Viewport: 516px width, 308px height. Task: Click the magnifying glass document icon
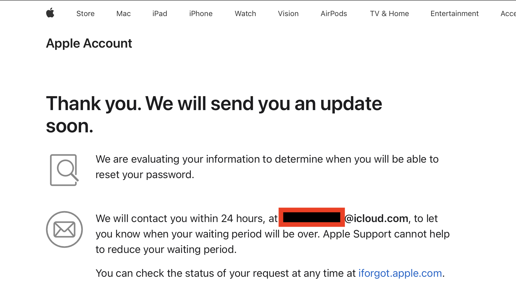[64, 170]
